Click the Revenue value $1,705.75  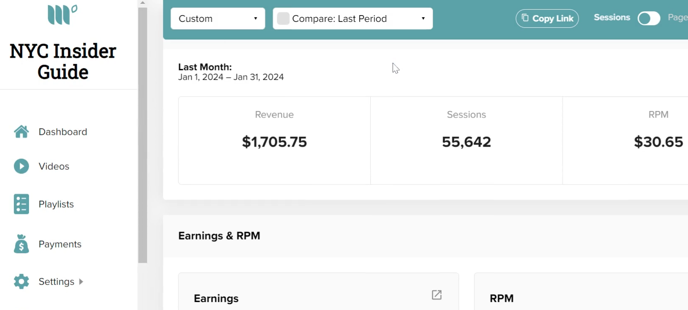tap(274, 142)
